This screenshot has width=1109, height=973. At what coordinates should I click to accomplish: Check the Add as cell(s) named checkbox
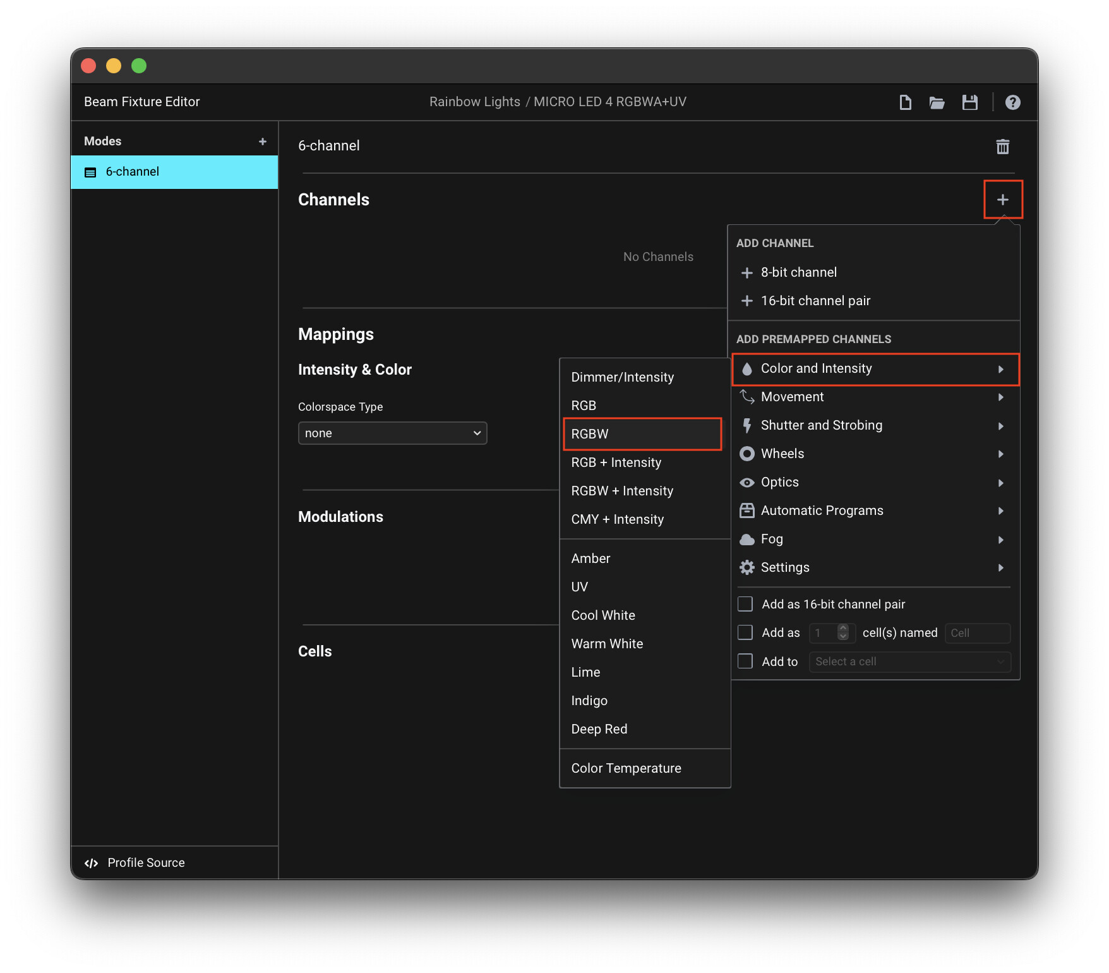pos(745,632)
